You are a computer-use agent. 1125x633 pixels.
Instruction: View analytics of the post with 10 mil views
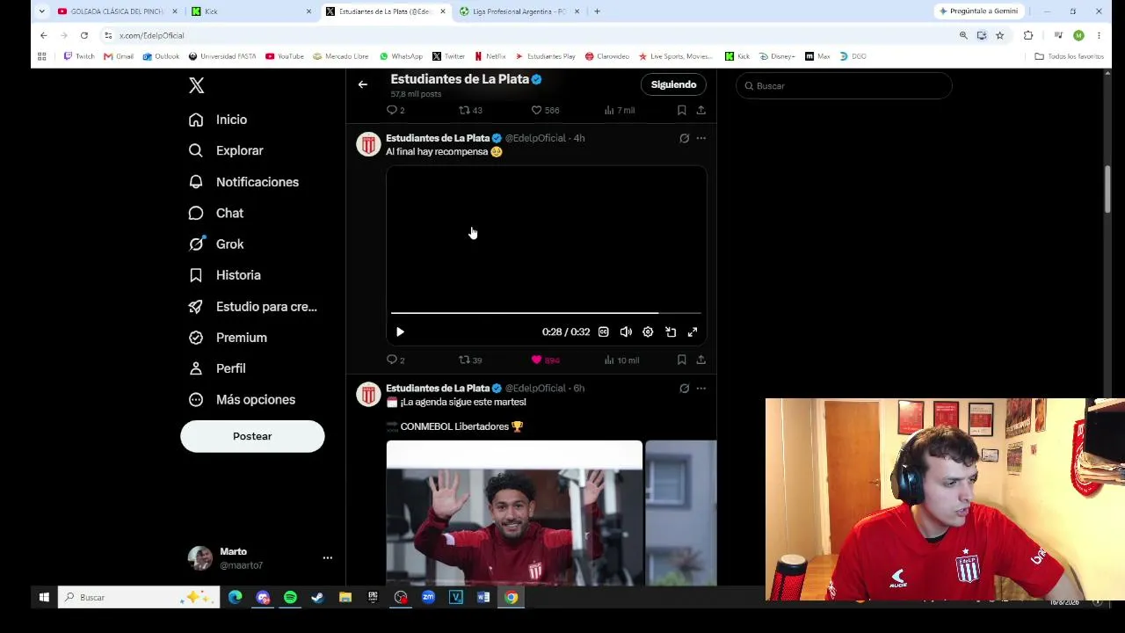[x=621, y=360]
